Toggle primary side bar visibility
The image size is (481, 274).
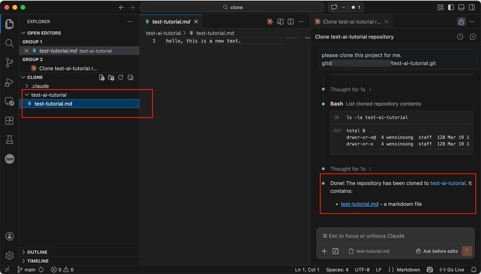pos(451,7)
